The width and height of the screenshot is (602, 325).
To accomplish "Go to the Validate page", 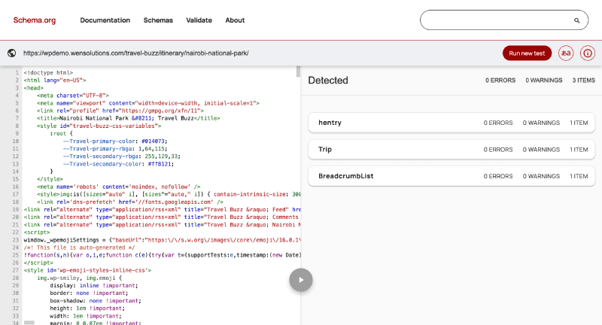I will tap(199, 20).
